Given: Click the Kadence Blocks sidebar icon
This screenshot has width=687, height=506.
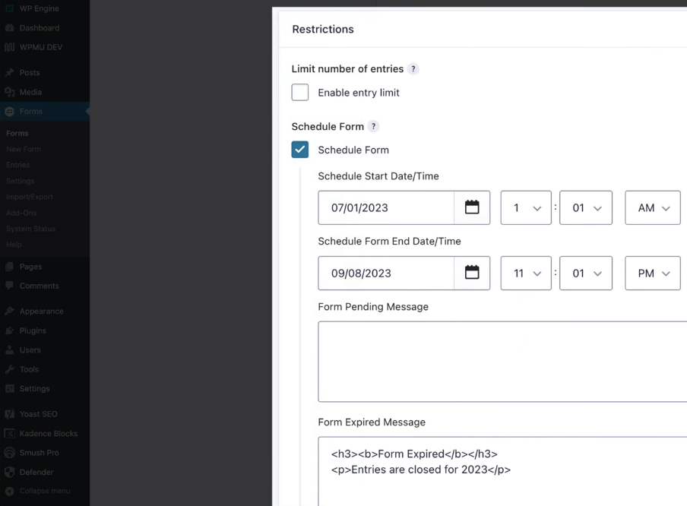Looking at the screenshot, I should coord(10,434).
